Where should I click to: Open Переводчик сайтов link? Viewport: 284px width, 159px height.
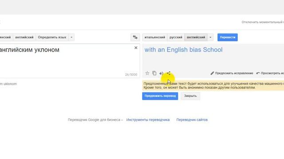coord(192,120)
